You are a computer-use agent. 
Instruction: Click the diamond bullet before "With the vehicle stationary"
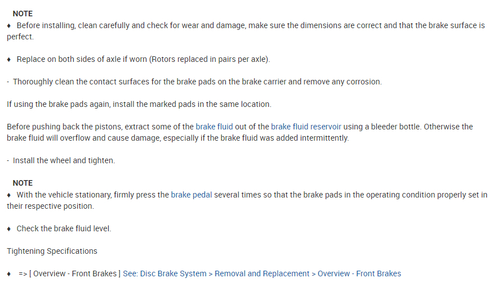[x=9, y=195]
